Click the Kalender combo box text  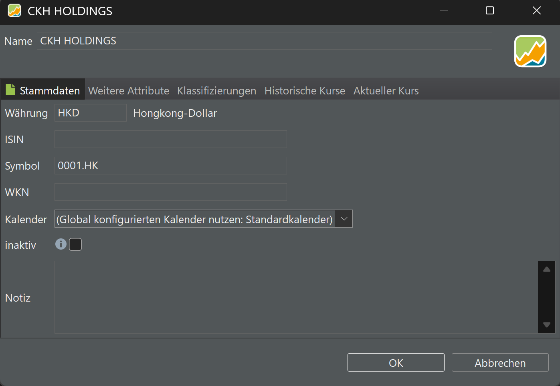[194, 219]
